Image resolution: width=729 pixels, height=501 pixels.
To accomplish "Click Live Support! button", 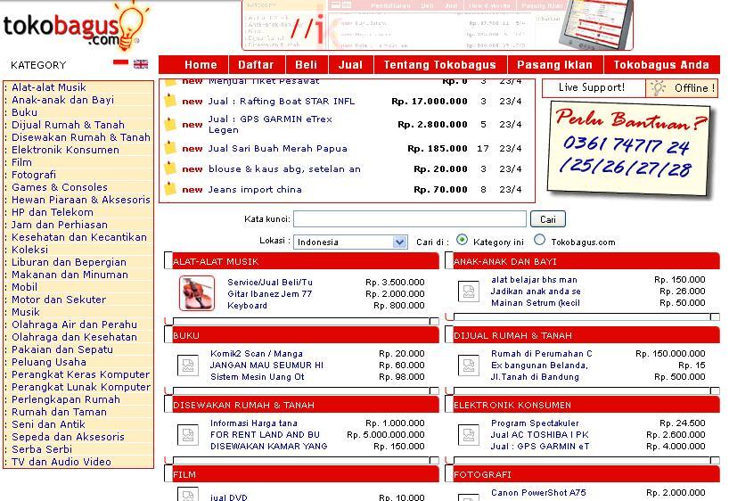I will point(592,87).
